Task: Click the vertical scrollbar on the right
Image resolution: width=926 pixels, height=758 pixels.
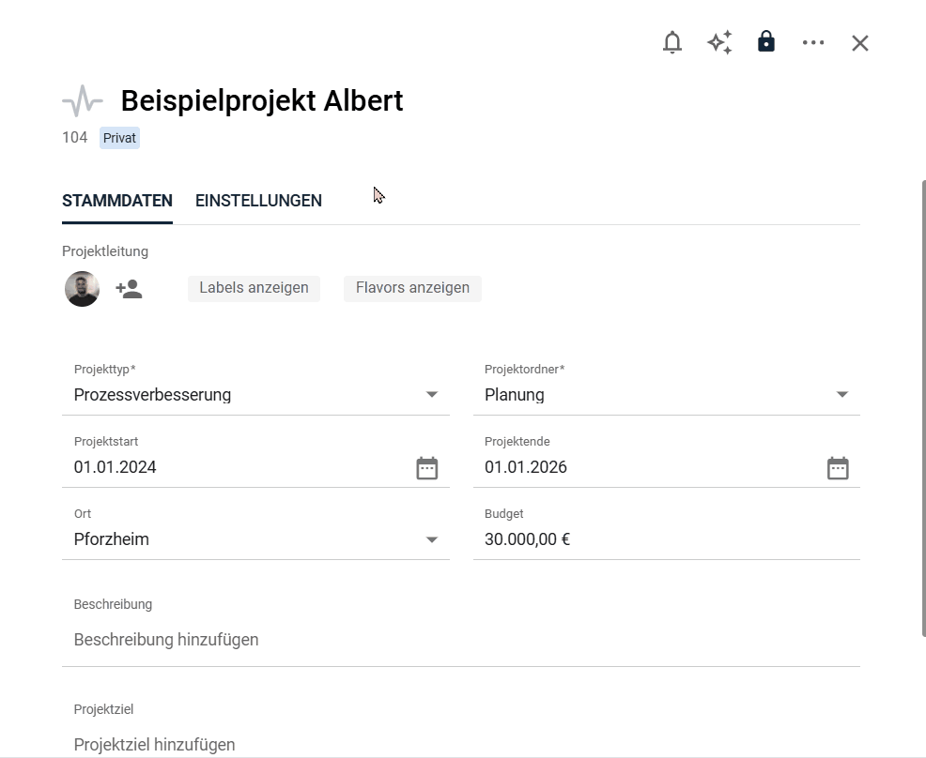Action: tap(922, 403)
